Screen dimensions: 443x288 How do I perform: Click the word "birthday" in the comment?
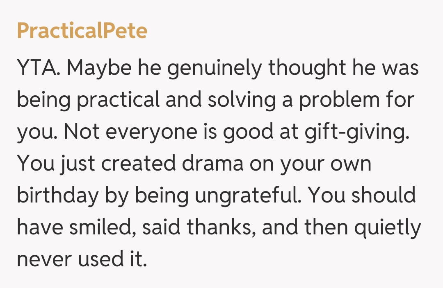click(x=57, y=196)
